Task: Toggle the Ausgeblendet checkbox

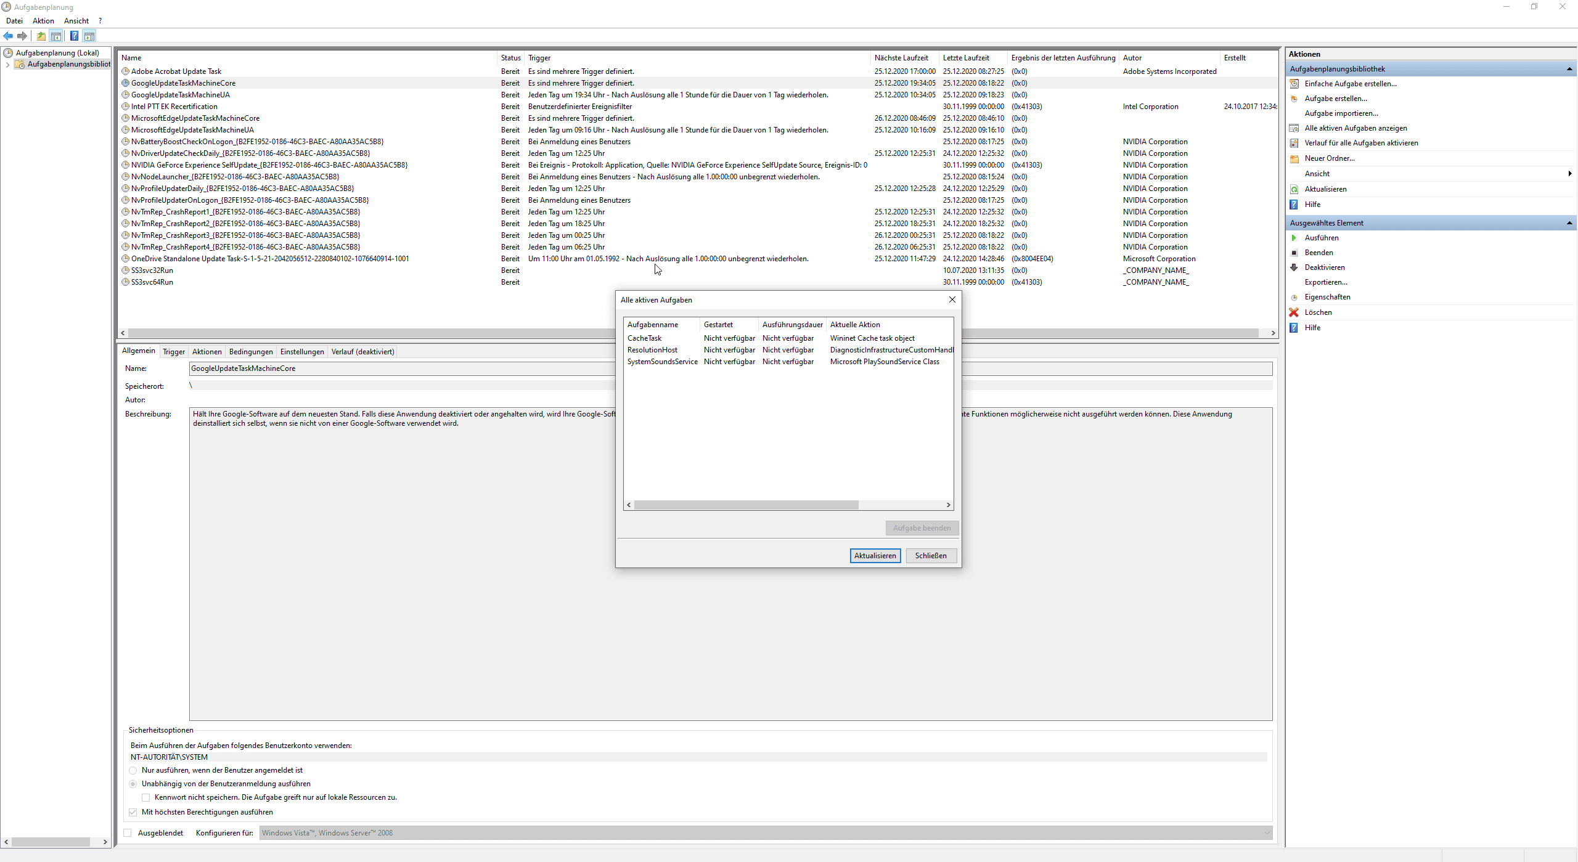Action: (128, 833)
